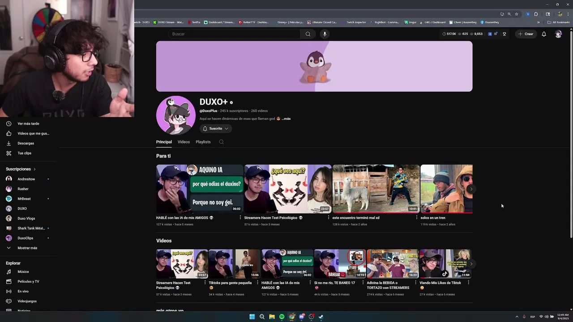Expand the Suscripciones section chevron
This screenshot has width=573, height=322.
point(34,169)
